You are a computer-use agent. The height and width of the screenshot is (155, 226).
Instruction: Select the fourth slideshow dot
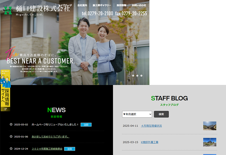click(142, 76)
